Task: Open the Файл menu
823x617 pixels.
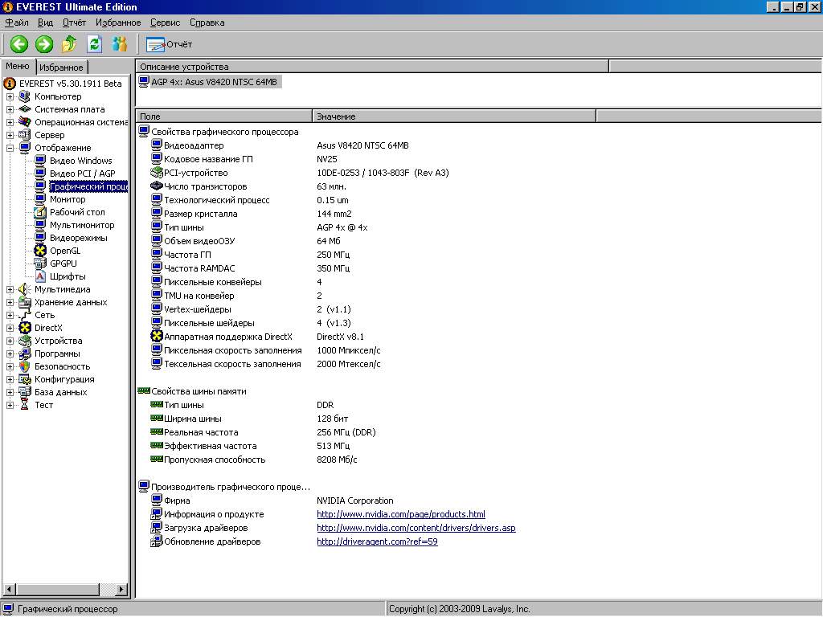Action: (17, 22)
